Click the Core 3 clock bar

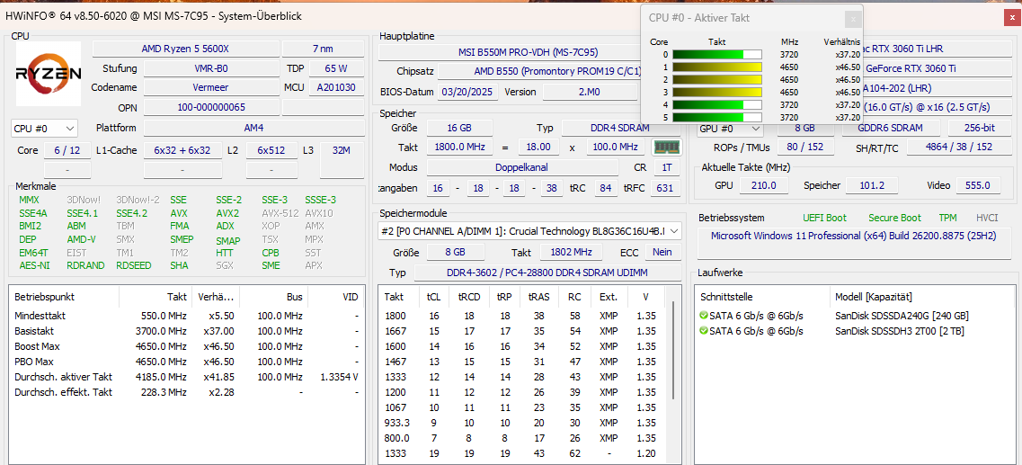pos(717,92)
